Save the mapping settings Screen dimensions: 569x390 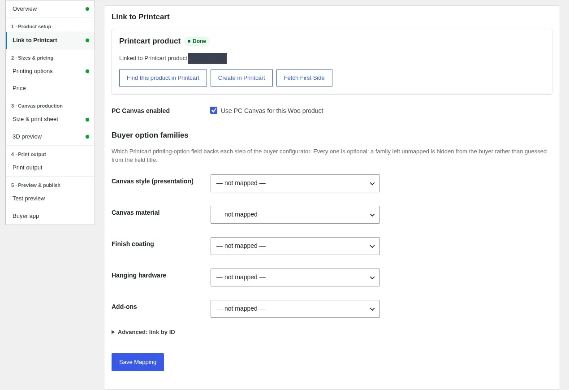point(138,362)
